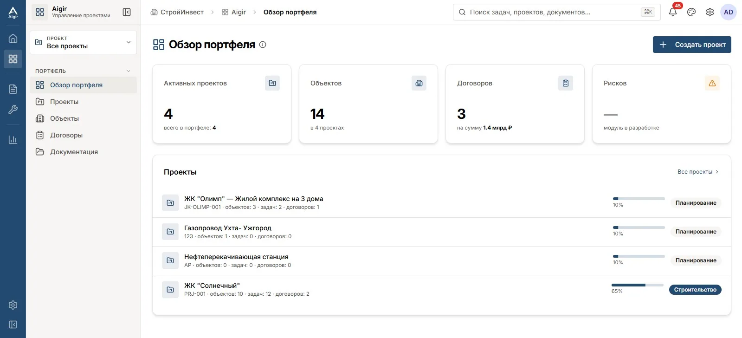The height and width of the screenshot is (338, 742).
Task: Go to Aigir breadcrumb
Action: [234, 12]
